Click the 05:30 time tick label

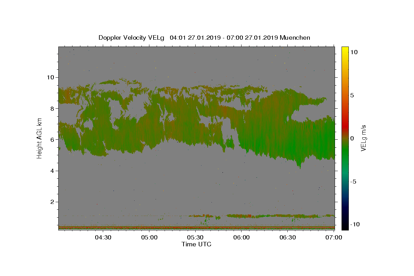[195, 237]
